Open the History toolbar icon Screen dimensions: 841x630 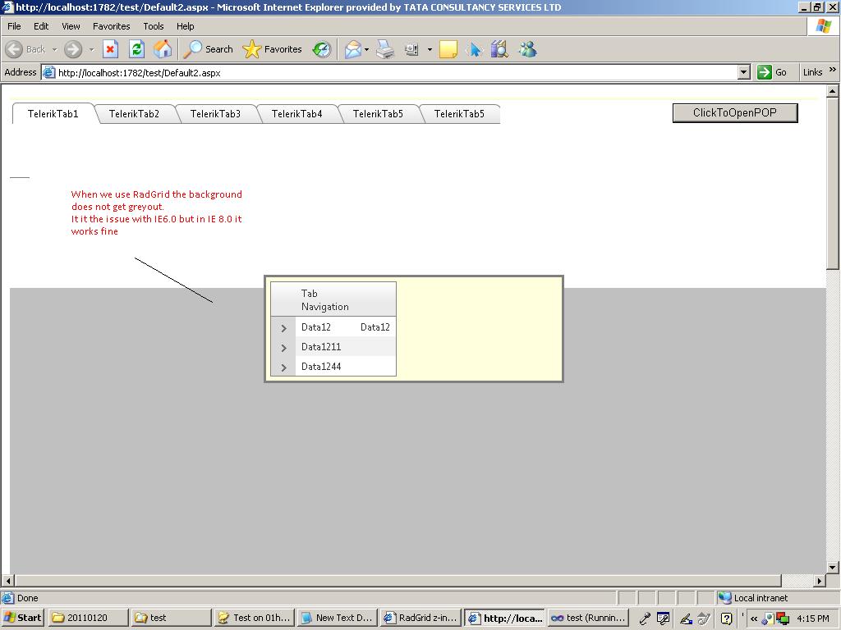pos(322,49)
